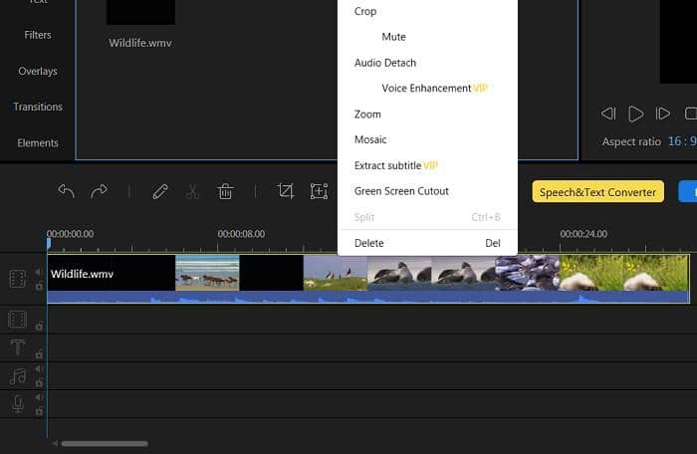
Task: Mute the main video track
Action: click(38, 272)
